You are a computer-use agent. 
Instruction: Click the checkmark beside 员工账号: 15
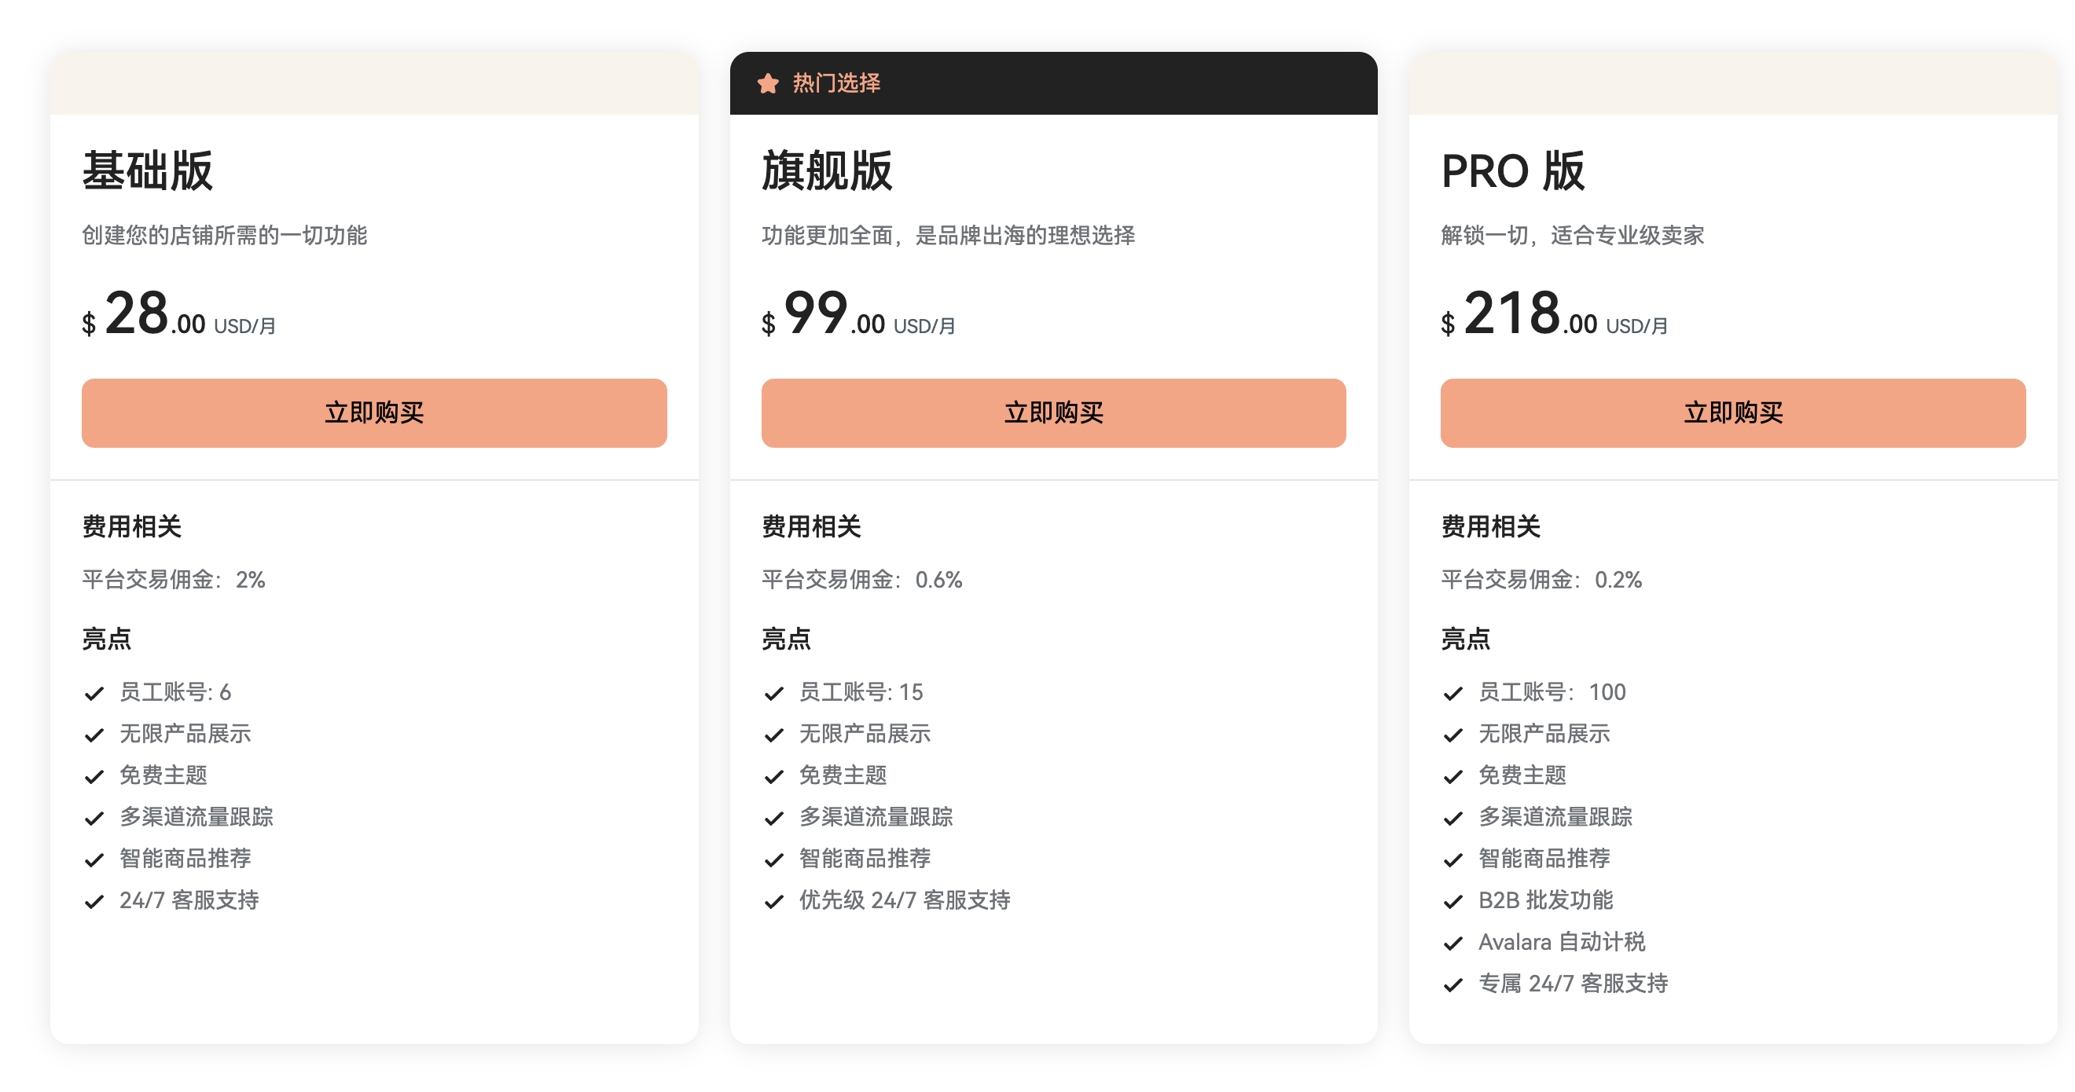click(x=773, y=694)
